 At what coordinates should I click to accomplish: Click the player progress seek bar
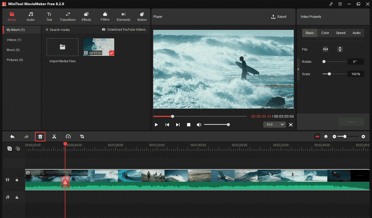[x=200, y=116]
